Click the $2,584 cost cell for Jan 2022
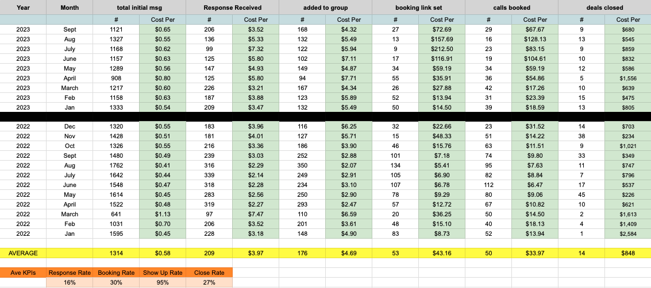 628,233
